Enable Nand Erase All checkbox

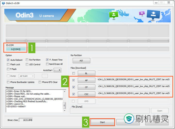tap(47, 64)
